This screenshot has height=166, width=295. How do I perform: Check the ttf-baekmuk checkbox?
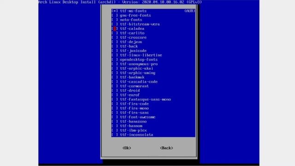(x=115, y=77)
